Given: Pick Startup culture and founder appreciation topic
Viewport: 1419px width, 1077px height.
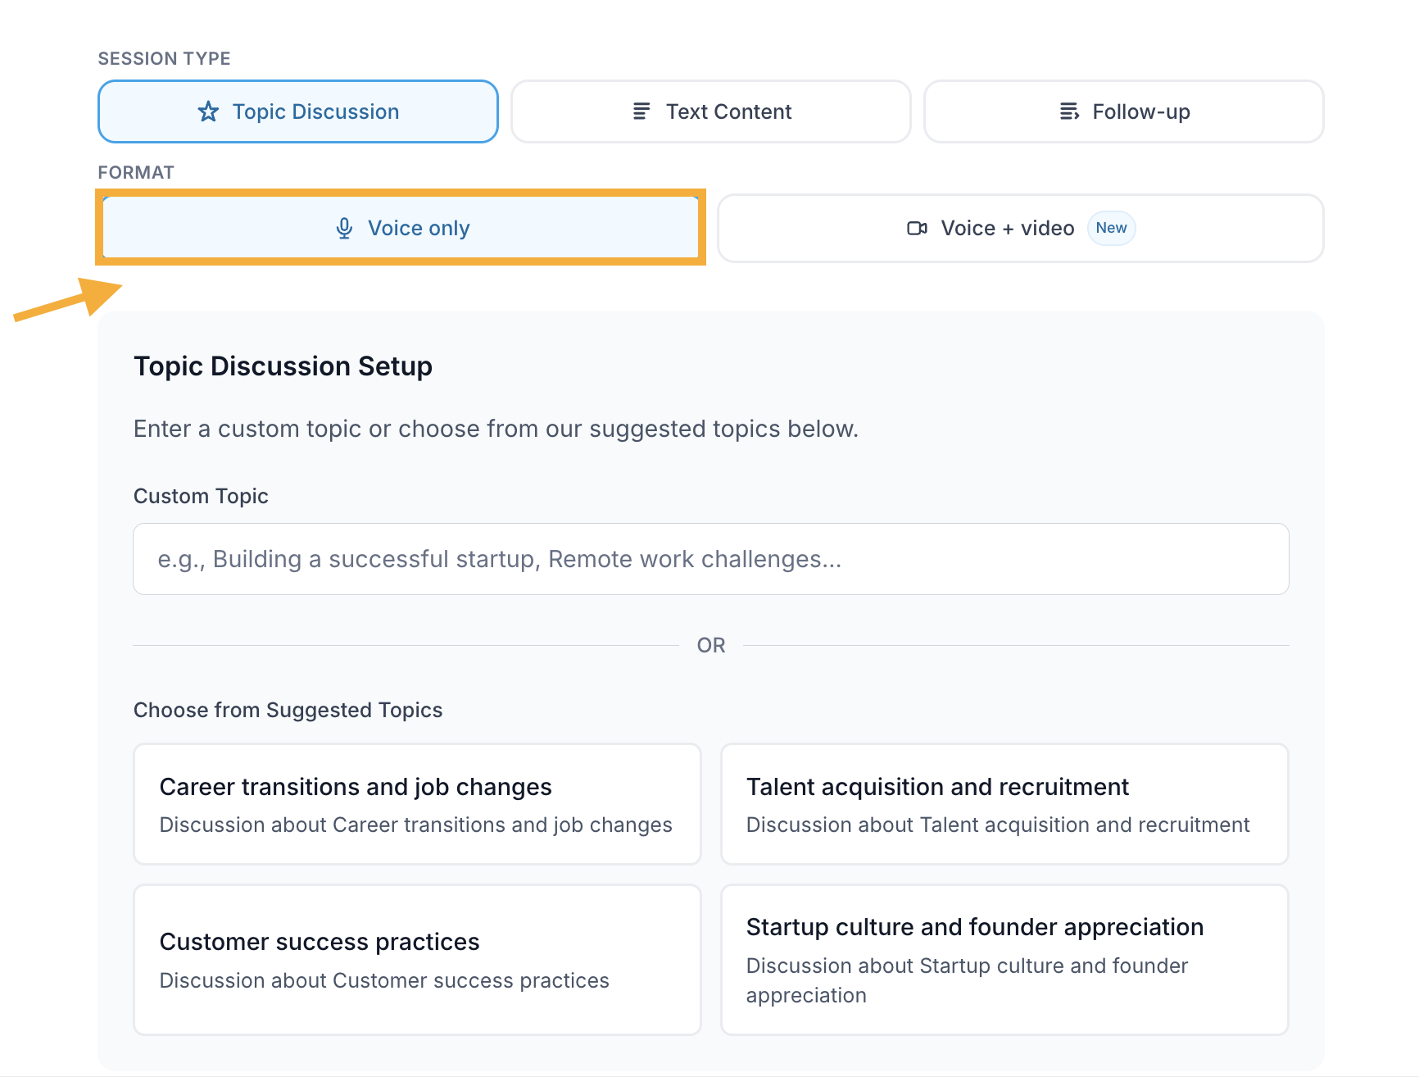Looking at the screenshot, I should (x=1004, y=960).
